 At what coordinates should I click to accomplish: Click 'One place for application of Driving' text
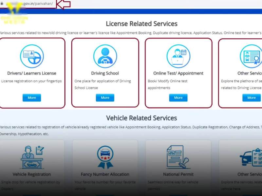coord(103,81)
